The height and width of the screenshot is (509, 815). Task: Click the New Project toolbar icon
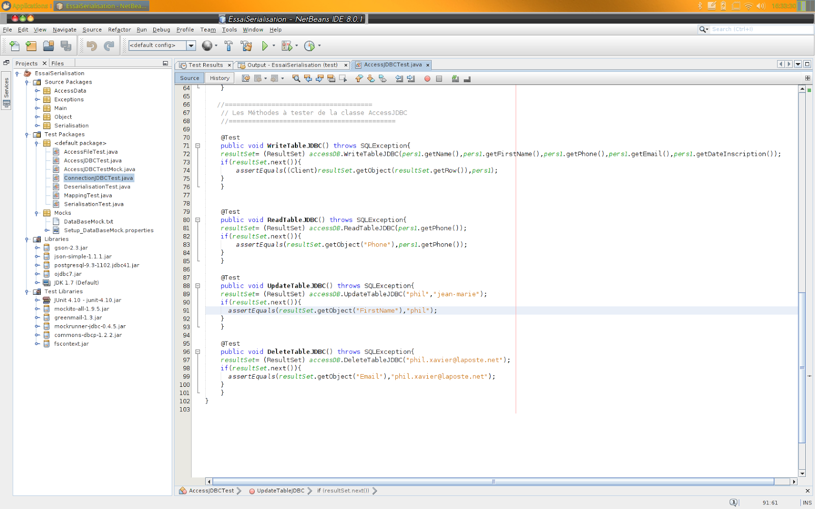(31, 46)
